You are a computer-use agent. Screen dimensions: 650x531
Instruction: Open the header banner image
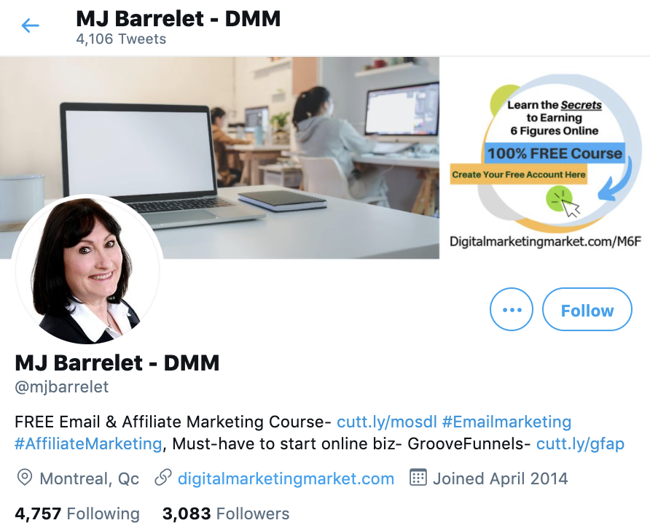tap(325, 158)
